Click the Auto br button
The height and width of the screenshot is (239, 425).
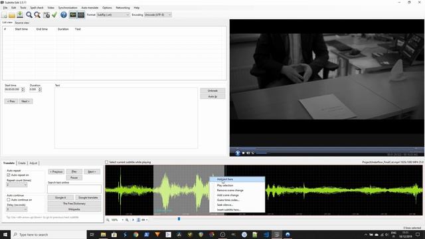point(212,96)
